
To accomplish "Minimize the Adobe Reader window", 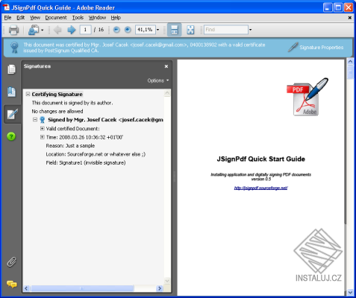I will [328, 7].
